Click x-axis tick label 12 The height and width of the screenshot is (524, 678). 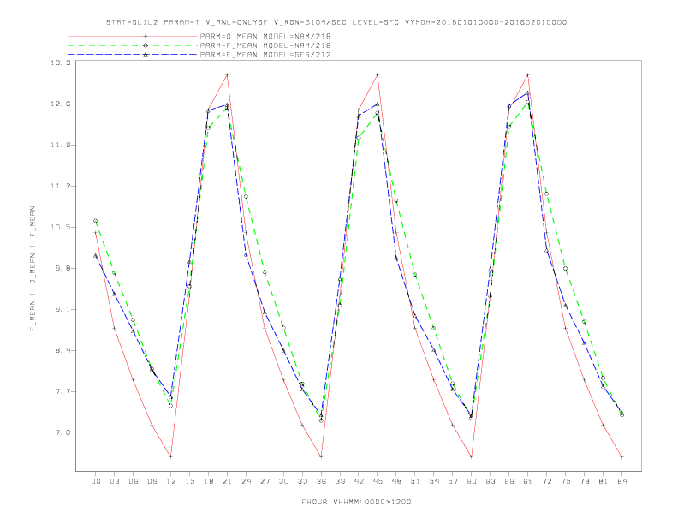(171, 481)
